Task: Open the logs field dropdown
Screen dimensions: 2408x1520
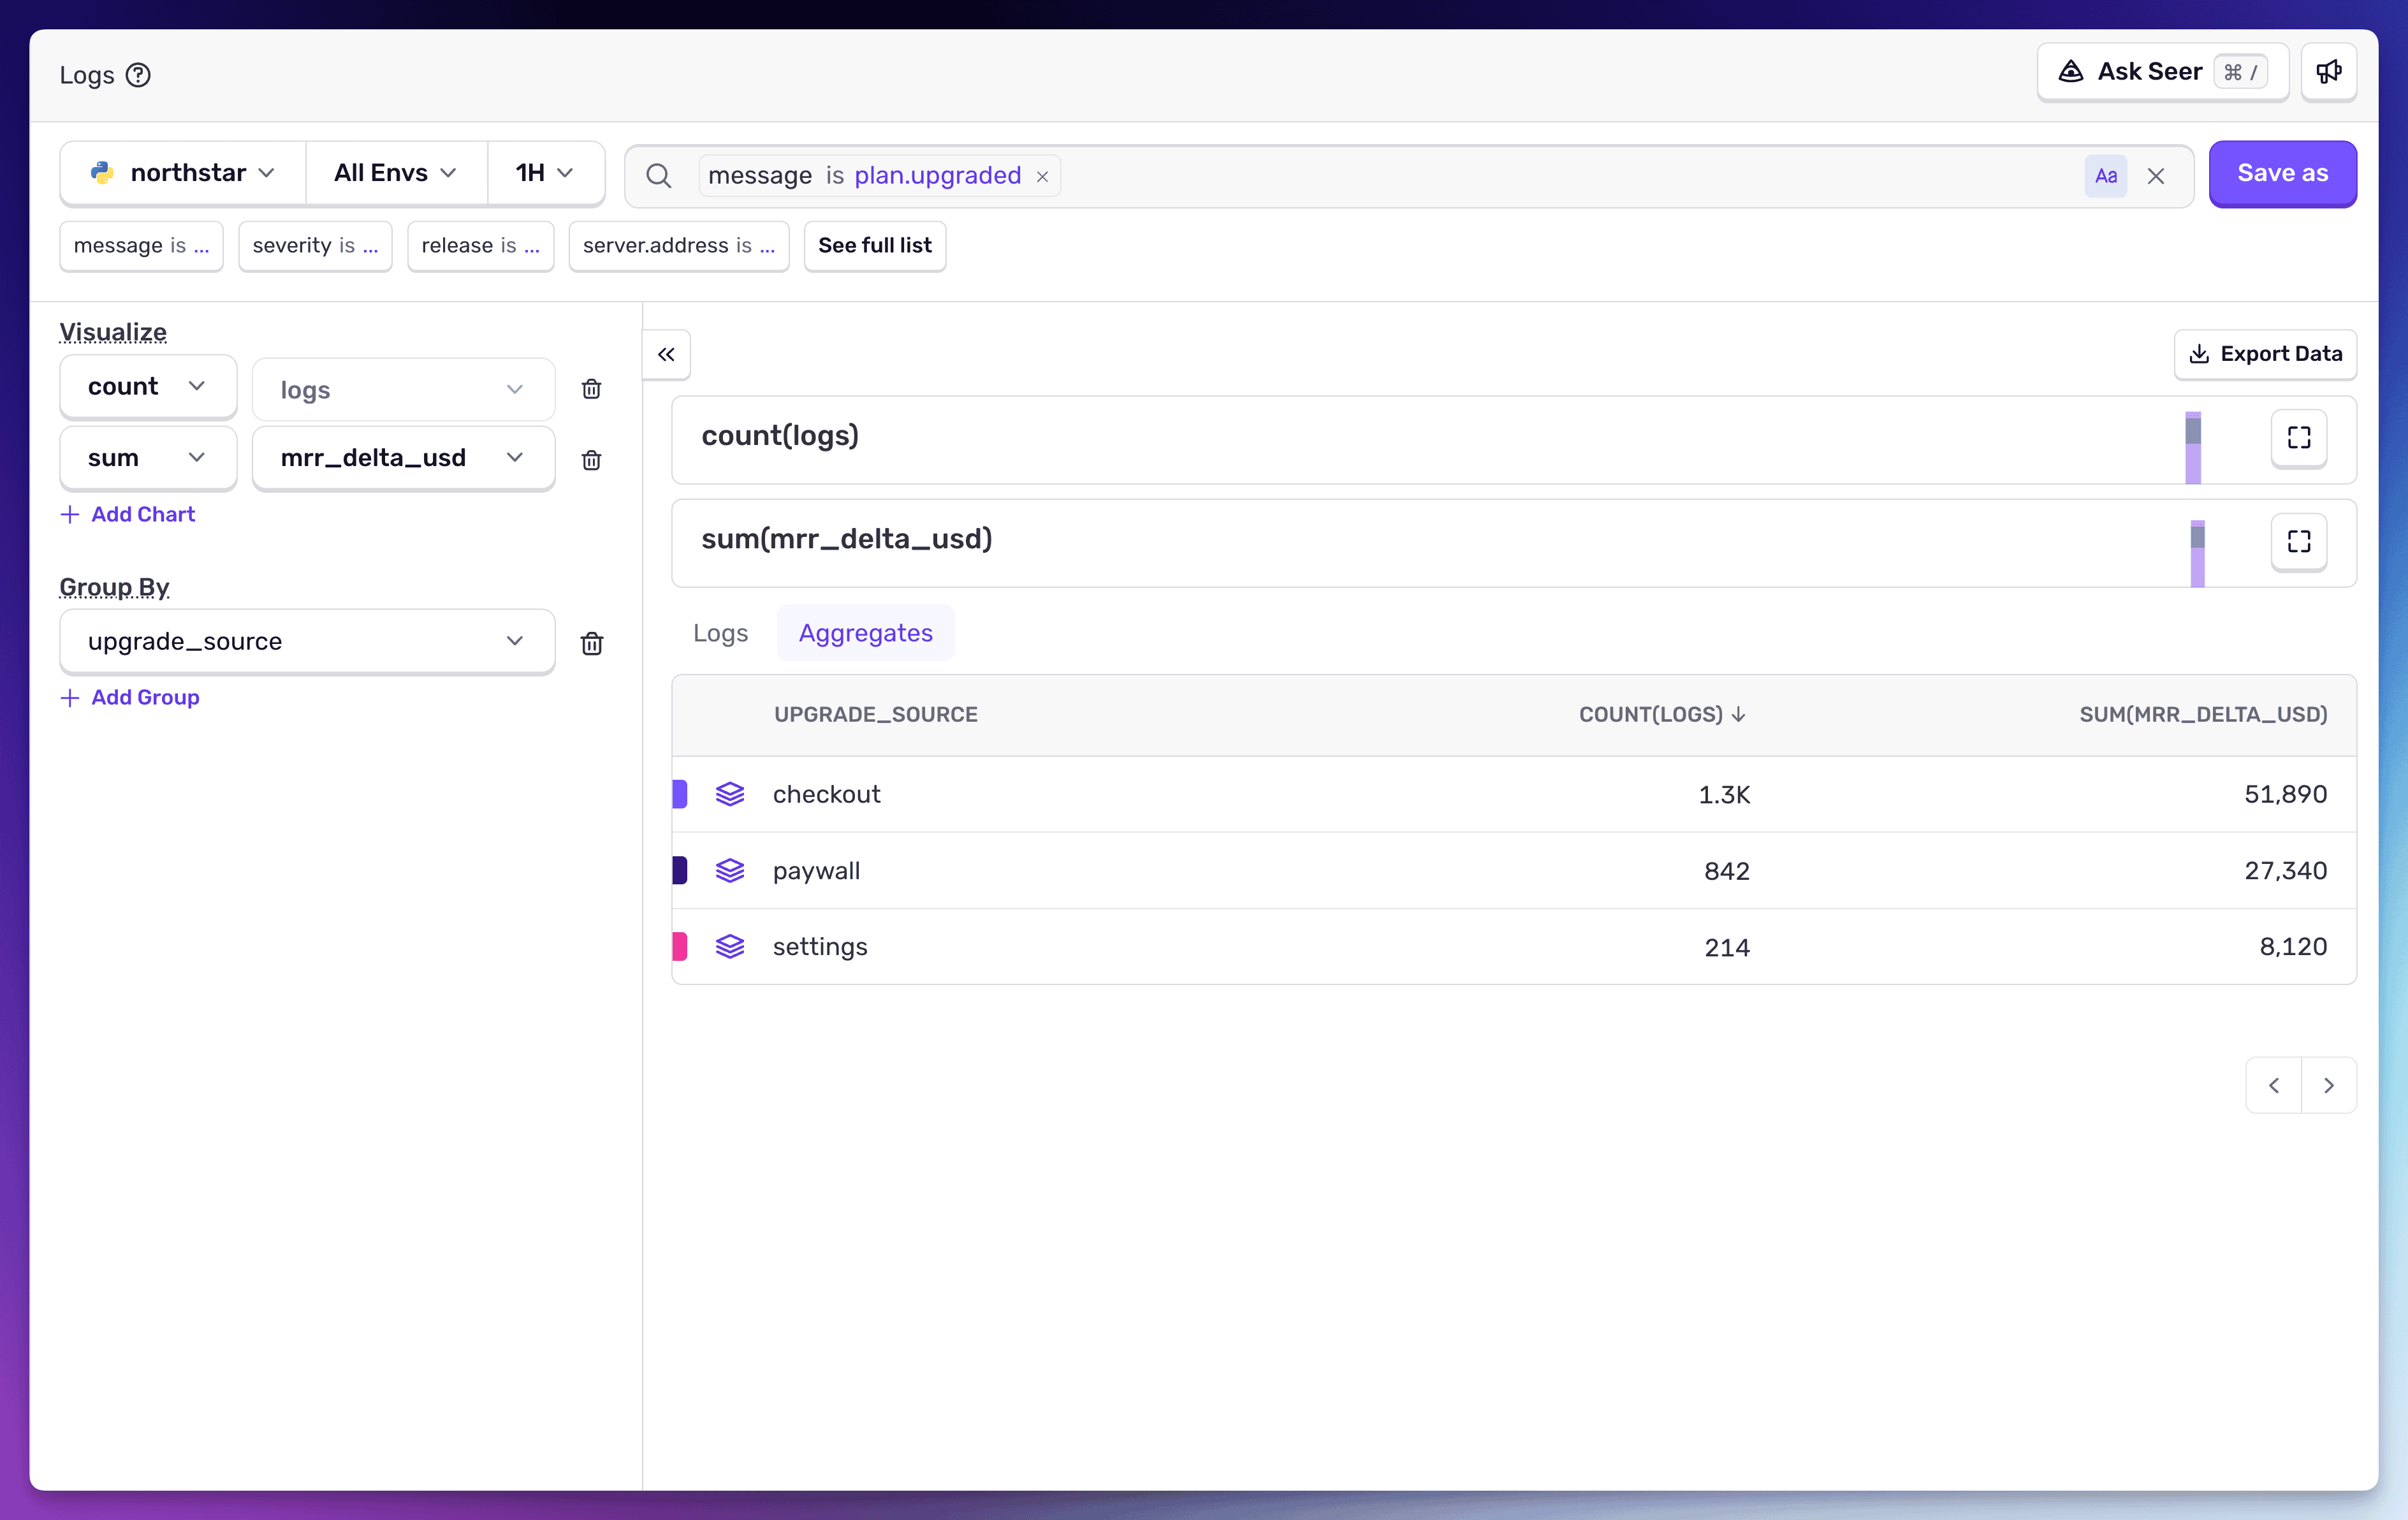Action: [x=403, y=390]
